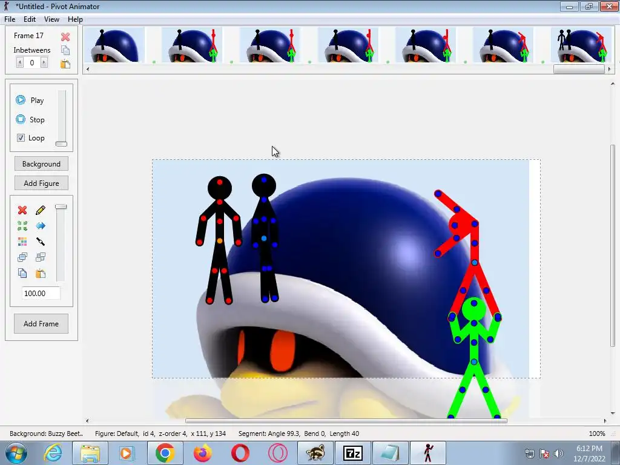
Task: Open the Edit menu
Action: point(30,19)
